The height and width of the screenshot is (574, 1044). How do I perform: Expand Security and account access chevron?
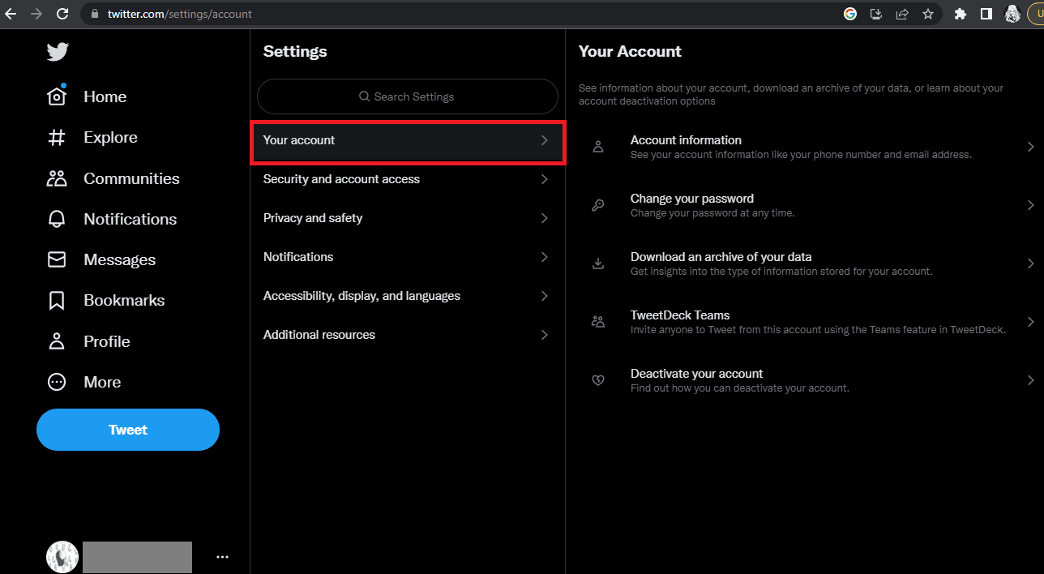pos(545,179)
